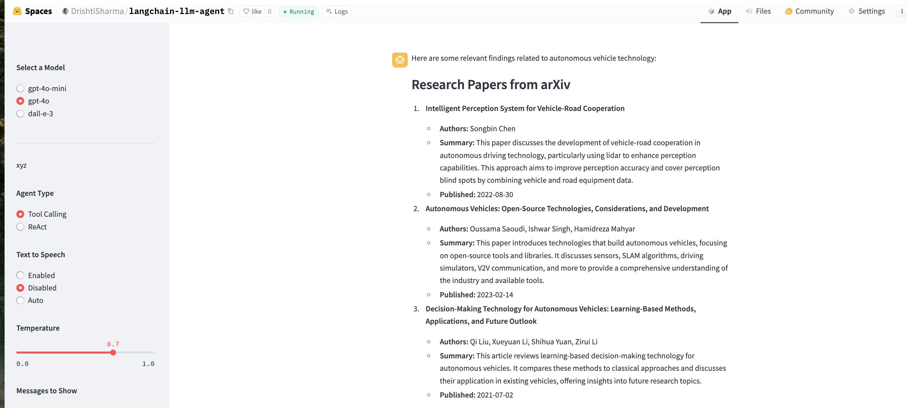Screen dimensions: 907x408
Task: Open the Community tab
Action: click(x=809, y=11)
